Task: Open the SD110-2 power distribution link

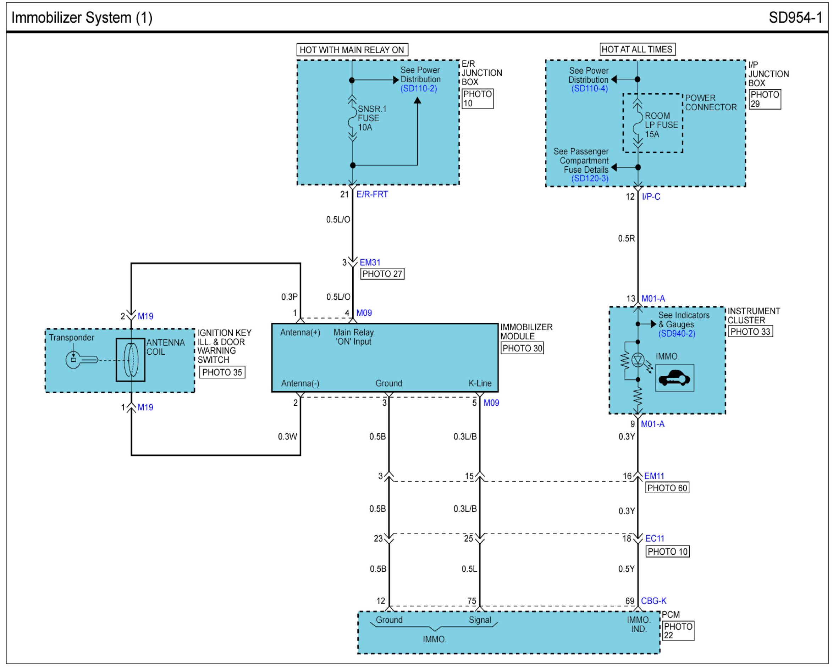Action: point(419,89)
